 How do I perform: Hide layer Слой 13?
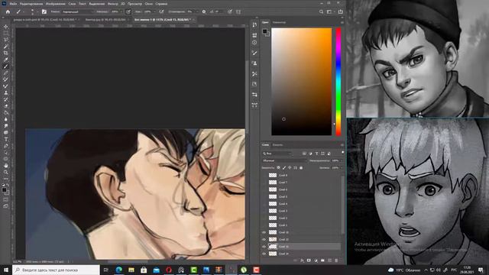click(264, 239)
